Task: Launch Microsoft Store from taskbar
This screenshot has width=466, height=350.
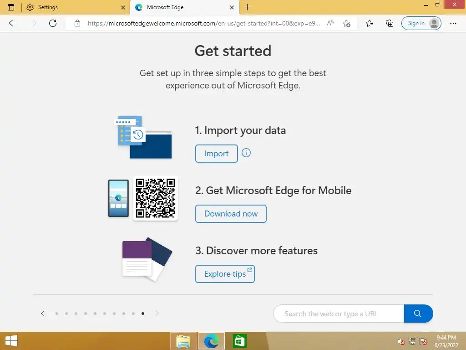Action: 239,341
